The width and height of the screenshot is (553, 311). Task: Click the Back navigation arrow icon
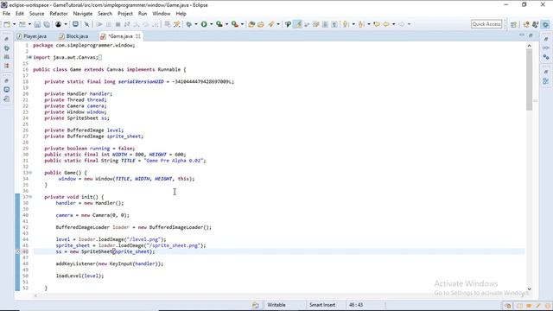[x=386, y=24]
